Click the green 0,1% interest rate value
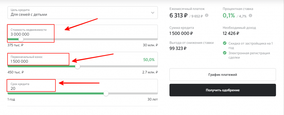 point(228,15)
